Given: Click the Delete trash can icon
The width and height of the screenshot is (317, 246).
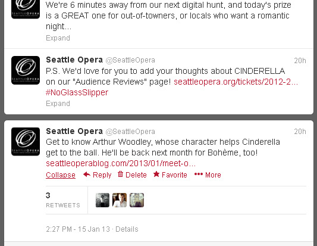Looking at the screenshot, I should tap(120, 174).
